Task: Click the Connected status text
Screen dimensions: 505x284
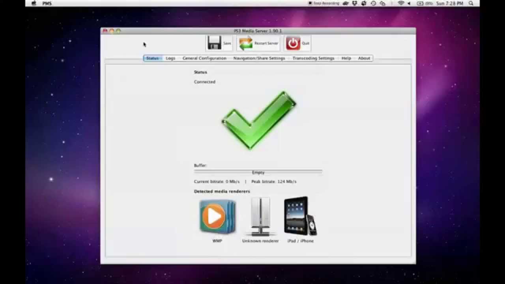Action: click(x=205, y=82)
